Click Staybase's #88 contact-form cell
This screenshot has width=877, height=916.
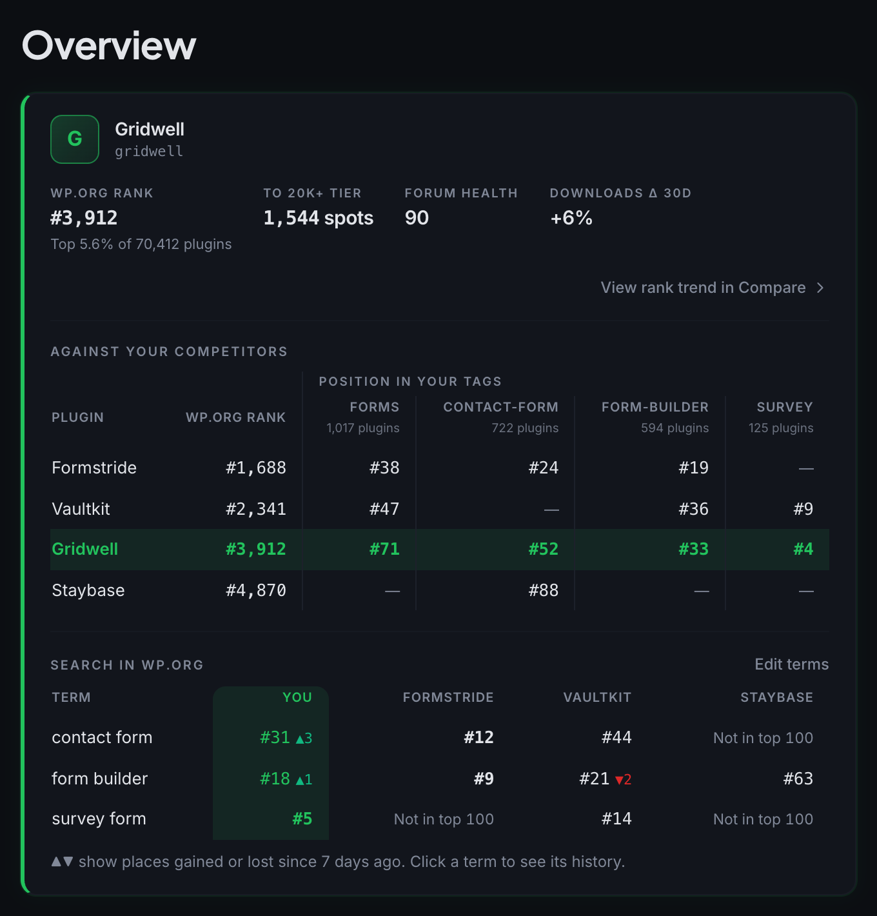click(x=543, y=590)
